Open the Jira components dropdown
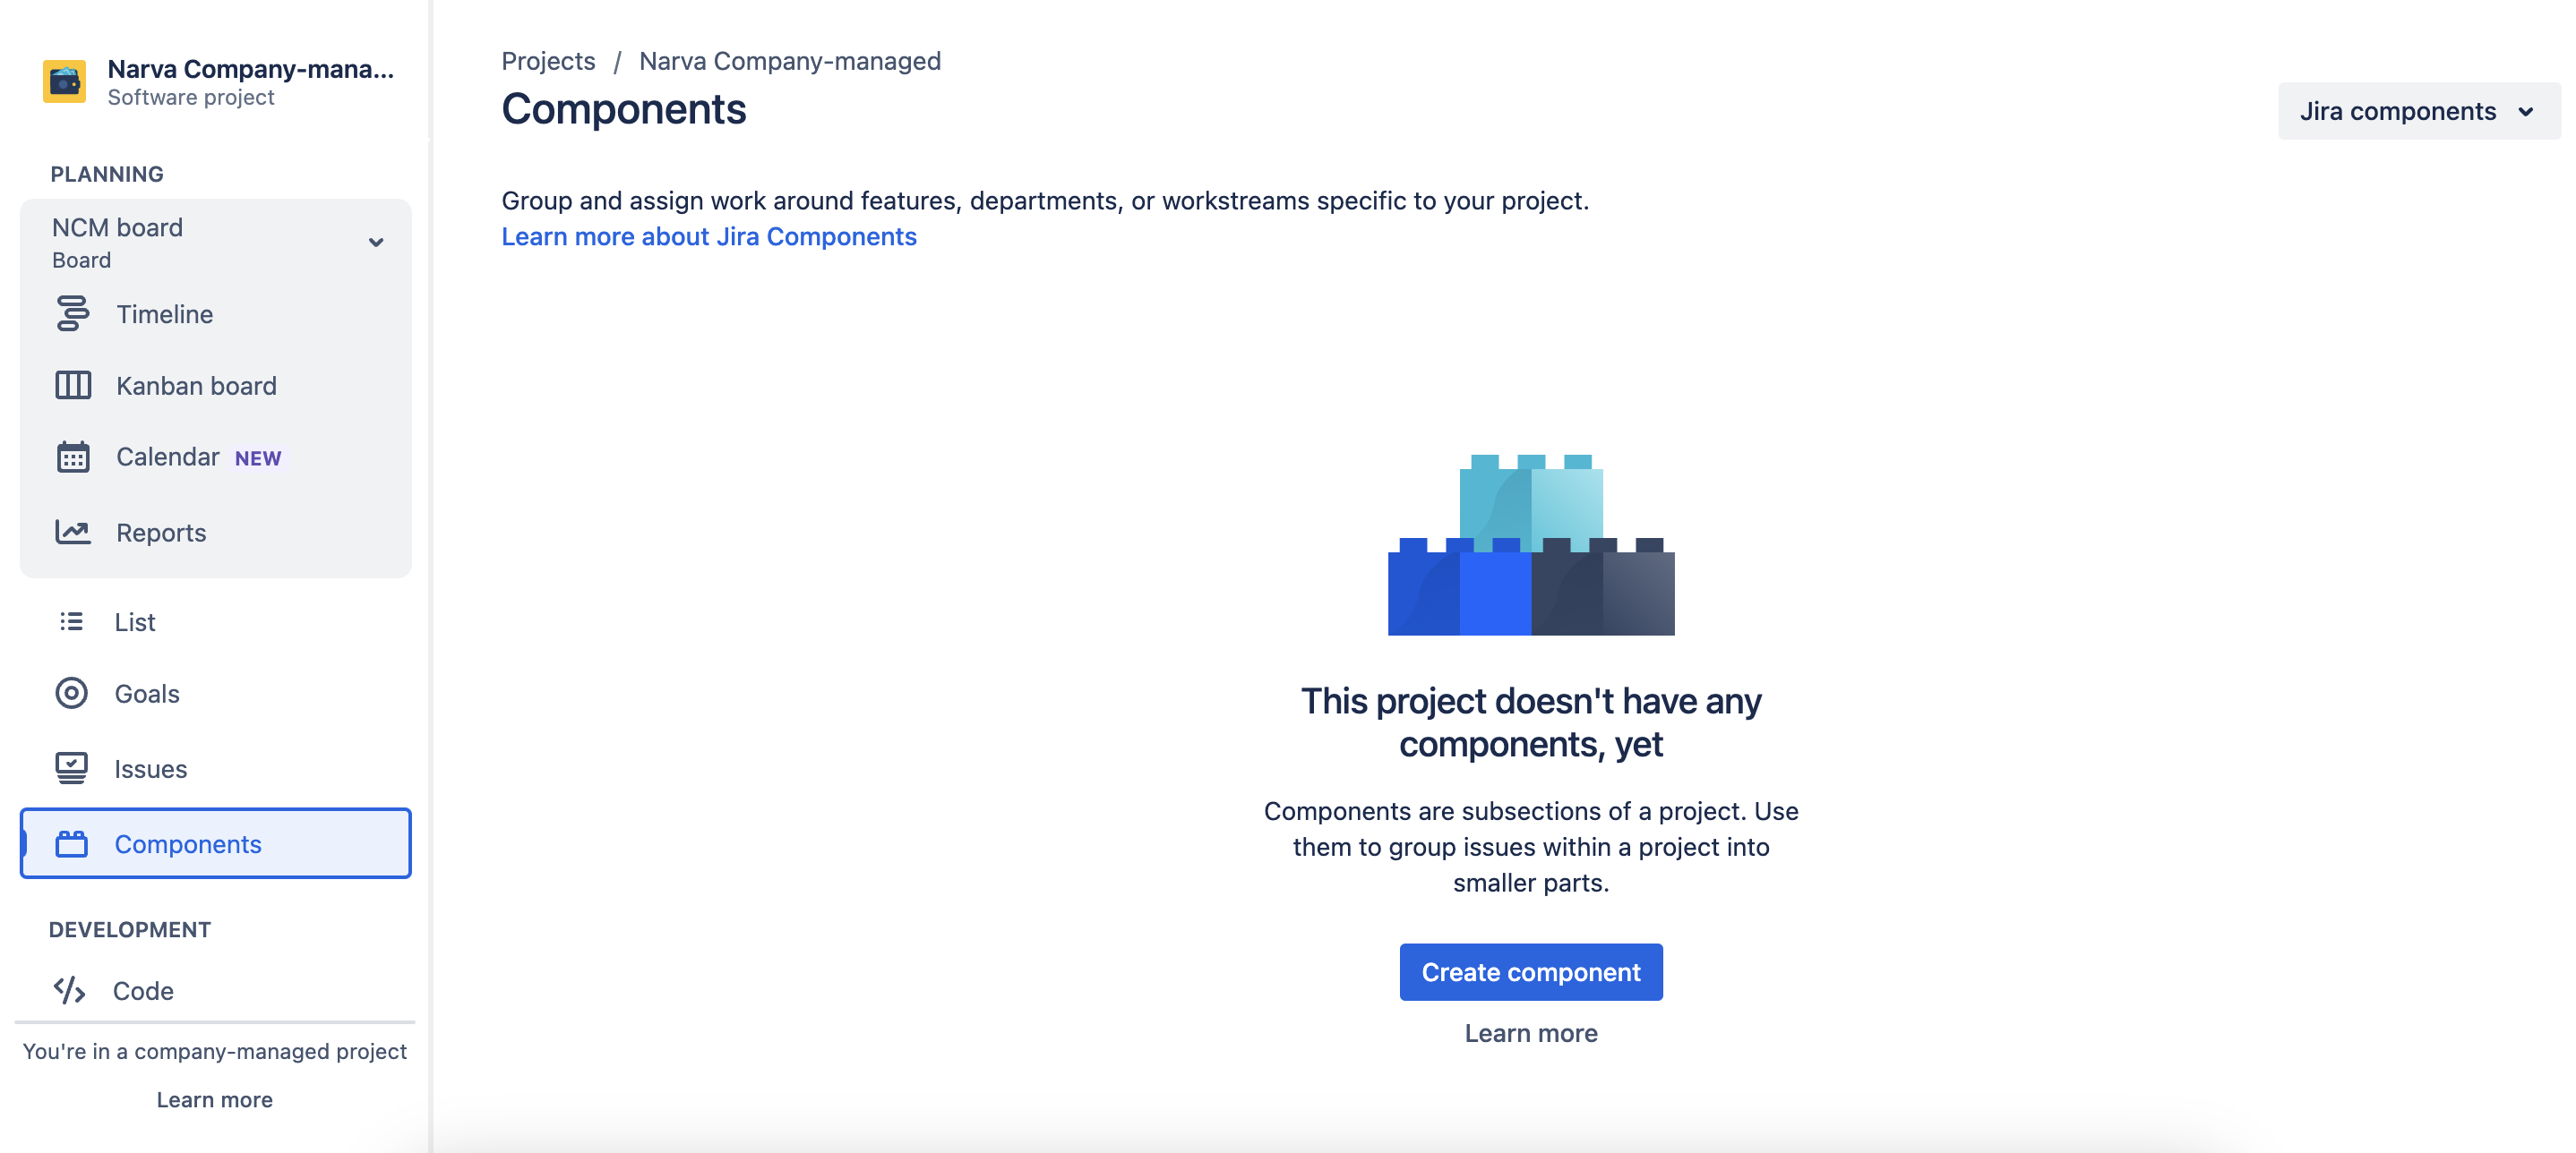The width and height of the screenshot is (2576, 1153). pos(2417,111)
